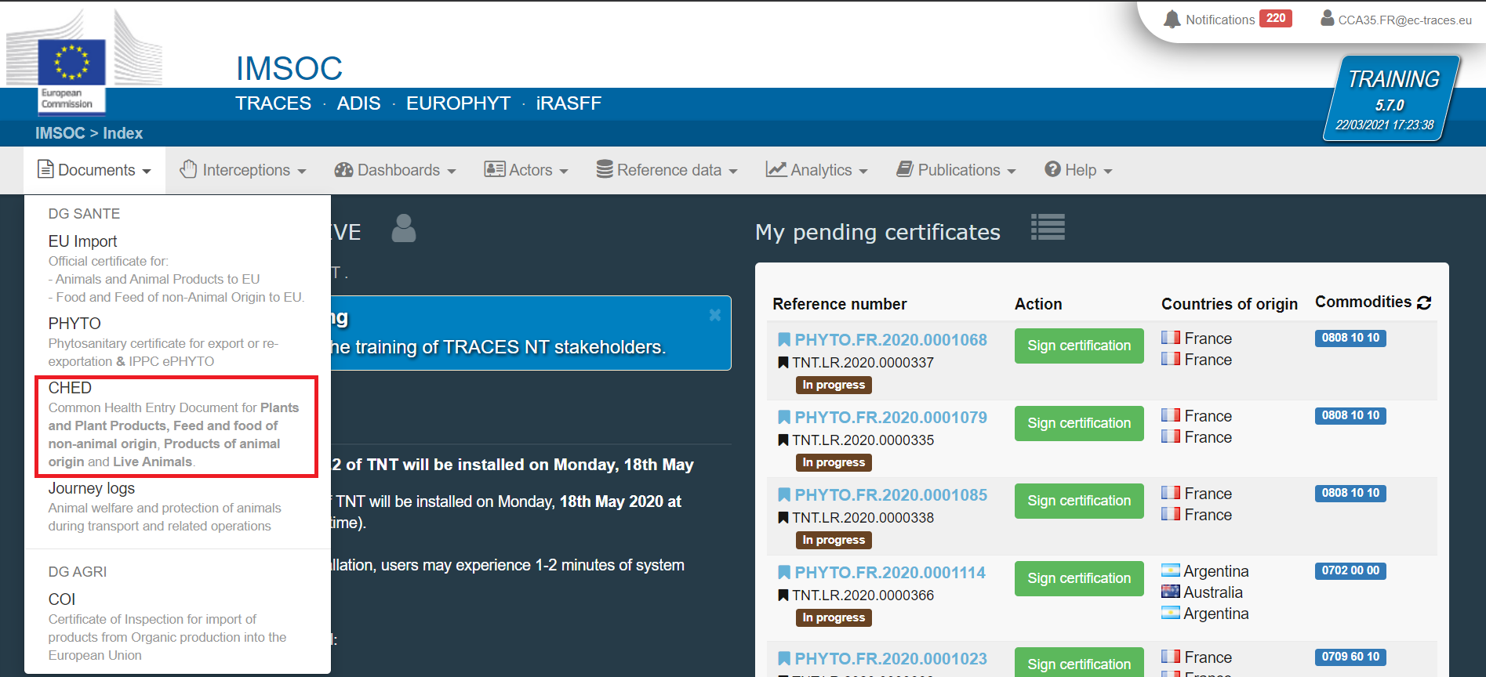The image size is (1486, 677).
Task: Expand the Help dropdown caret
Action: click(1108, 172)
